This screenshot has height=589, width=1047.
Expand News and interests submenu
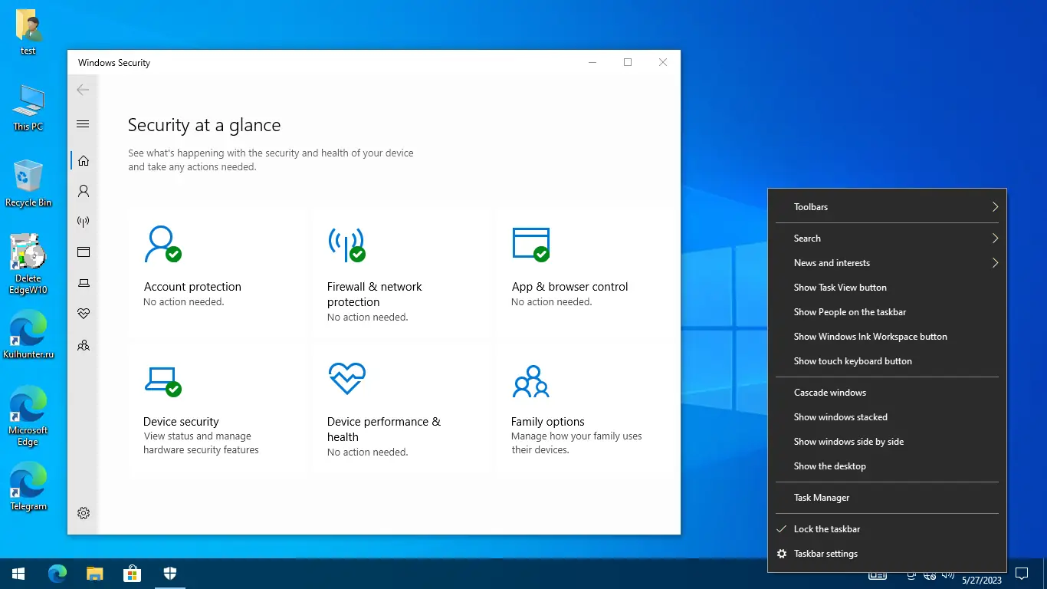[x=887, y=263]
